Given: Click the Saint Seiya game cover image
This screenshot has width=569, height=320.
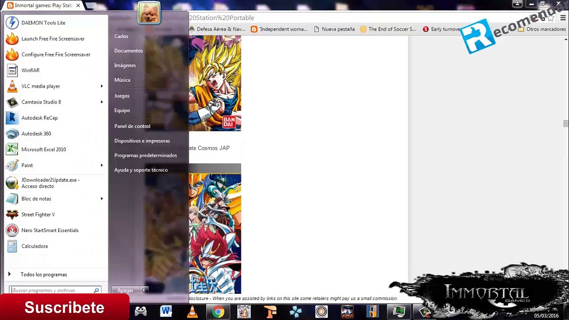Looking at the screenshot, I should (x=215, y=228).
